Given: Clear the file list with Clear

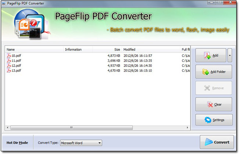Looking at the screenshot, I should point(214,104).
